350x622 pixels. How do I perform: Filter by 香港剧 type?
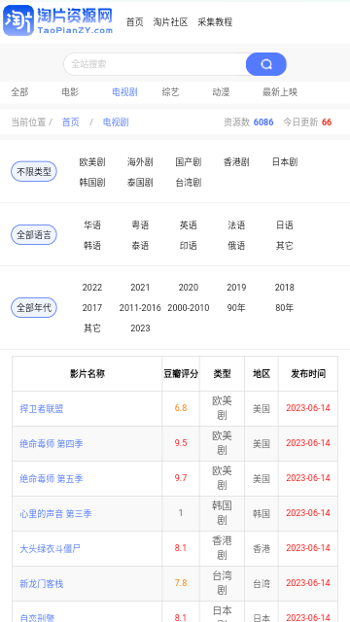236,162
